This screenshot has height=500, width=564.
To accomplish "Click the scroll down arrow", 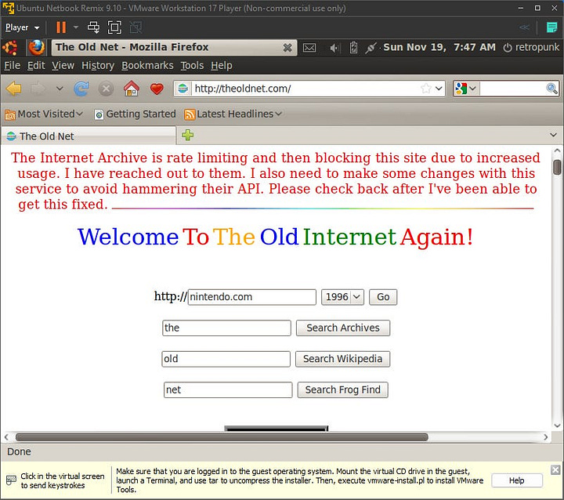I will pos(557,426).
